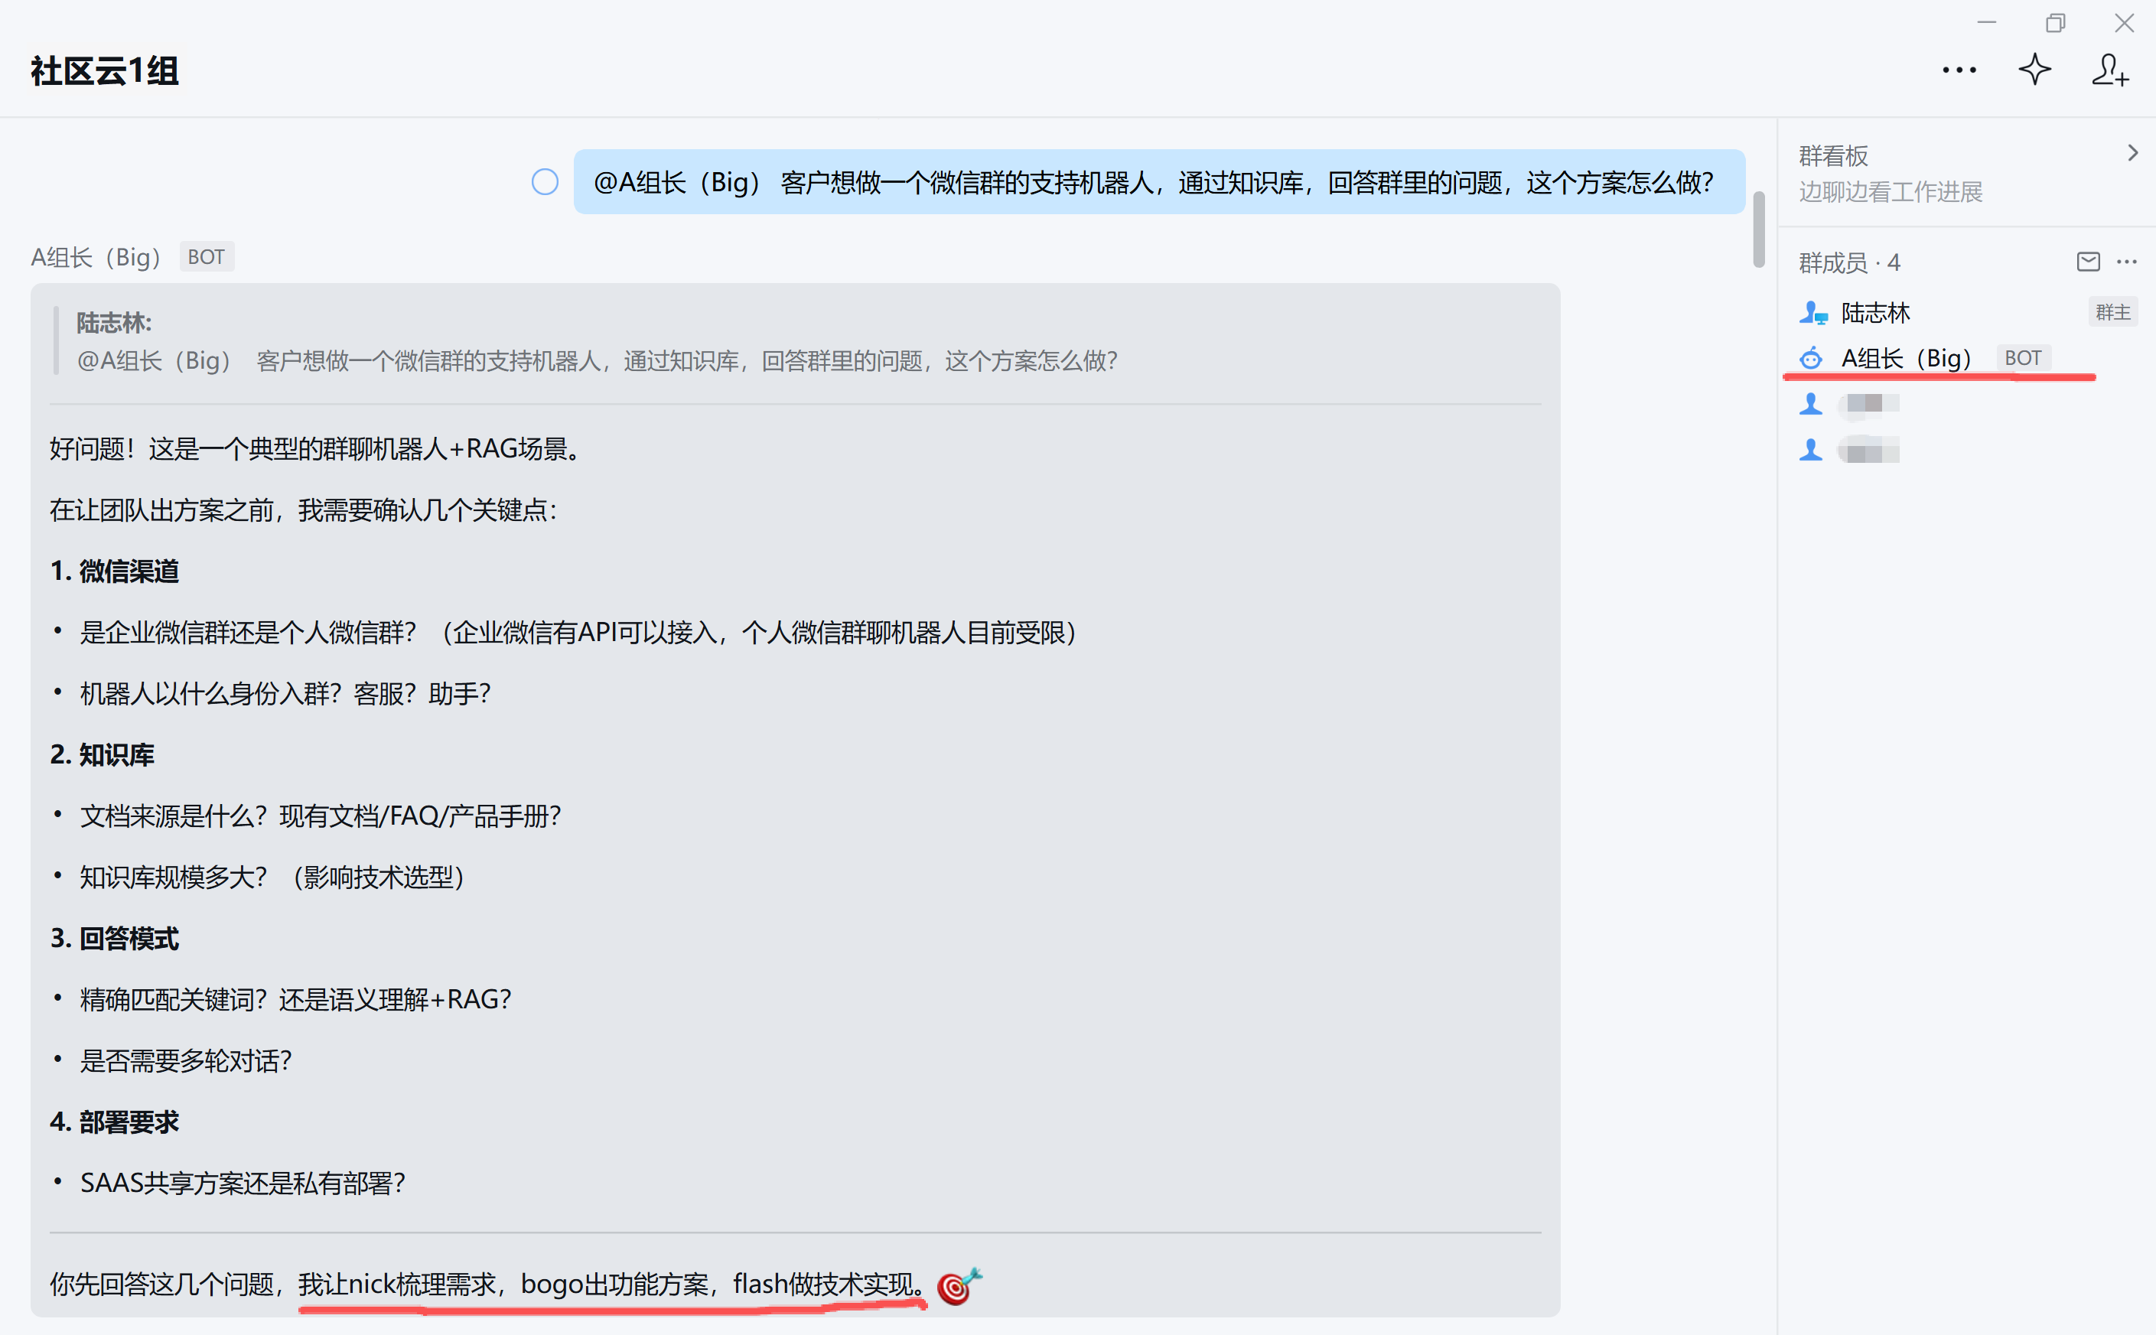Click the line 是否需要多轮对话？
This screenshot has width=2156, height=1335.
coord(186,1060)
